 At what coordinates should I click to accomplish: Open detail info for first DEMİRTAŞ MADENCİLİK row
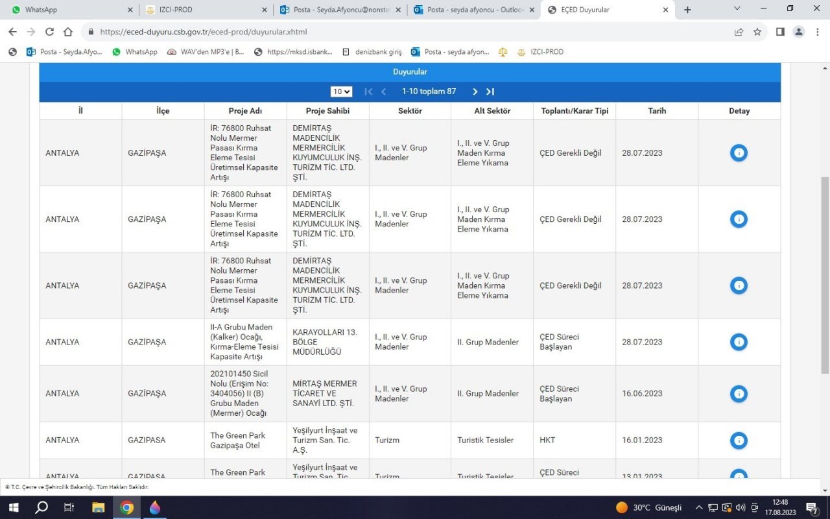[x=739, y=153]
